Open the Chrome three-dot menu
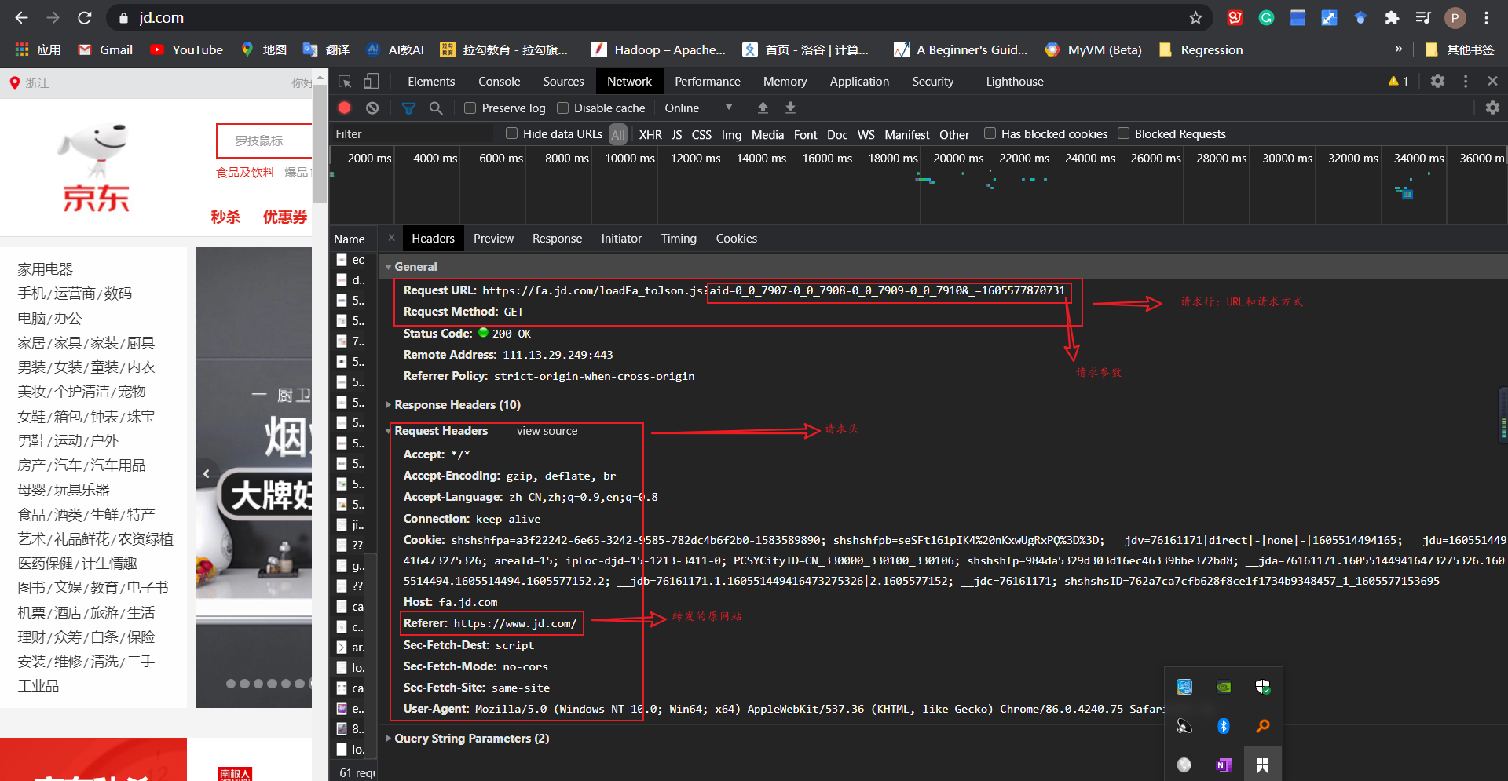The width and height of the screenshot is (1508, 781). (1486, 17)
